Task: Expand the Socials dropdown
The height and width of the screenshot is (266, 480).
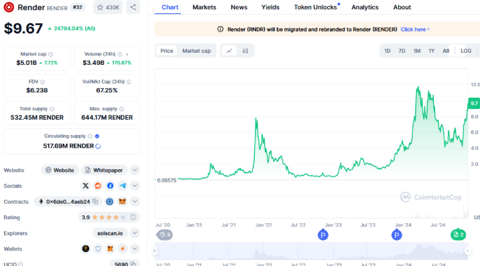Action: pyautogui.click(x=135, y=186)
